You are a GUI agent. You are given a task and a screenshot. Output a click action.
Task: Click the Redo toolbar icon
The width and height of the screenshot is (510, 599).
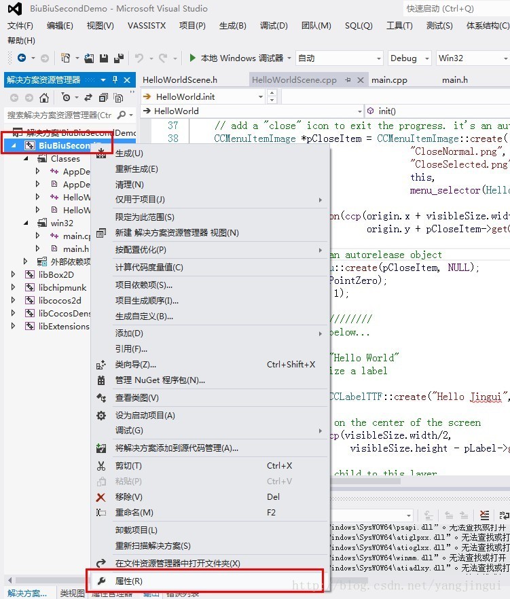[x=163, y=58]
